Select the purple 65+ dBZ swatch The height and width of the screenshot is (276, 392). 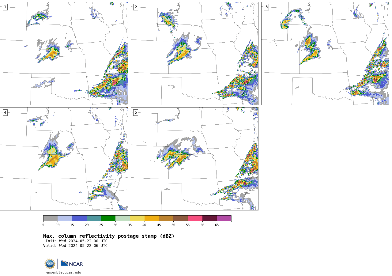(x=224, y=218)
